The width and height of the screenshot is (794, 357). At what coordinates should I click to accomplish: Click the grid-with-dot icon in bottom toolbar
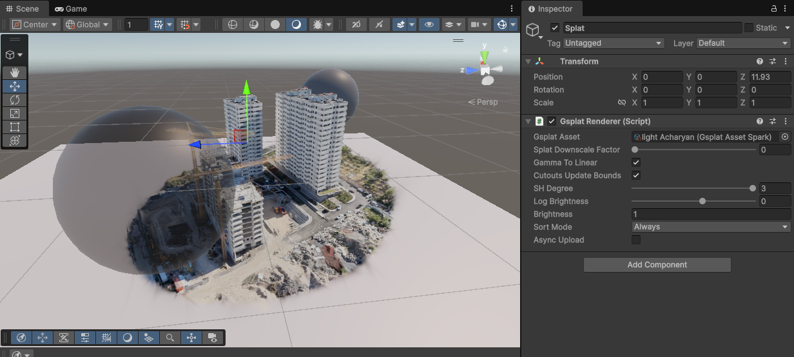tap(149, 337)
